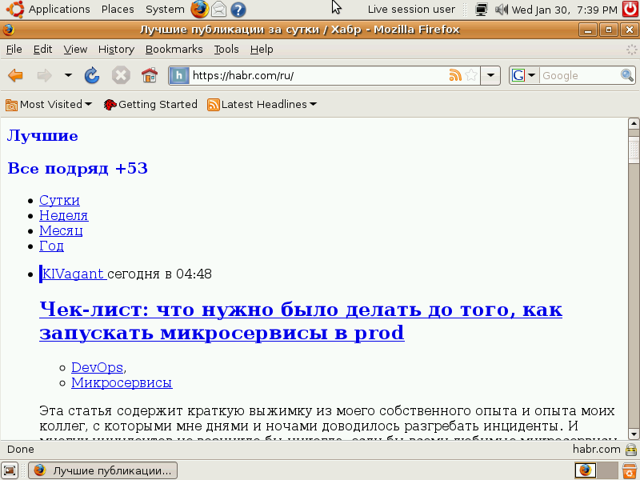Screen dimensions: 640x480
Task: Open the Месяц link
Action: click(61, 230)
